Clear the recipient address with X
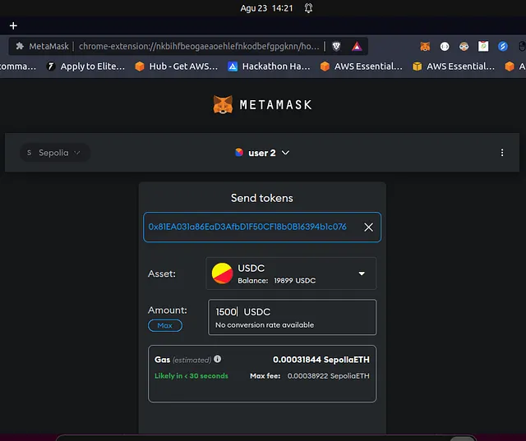Screen dimensions: 526x441 368,227
